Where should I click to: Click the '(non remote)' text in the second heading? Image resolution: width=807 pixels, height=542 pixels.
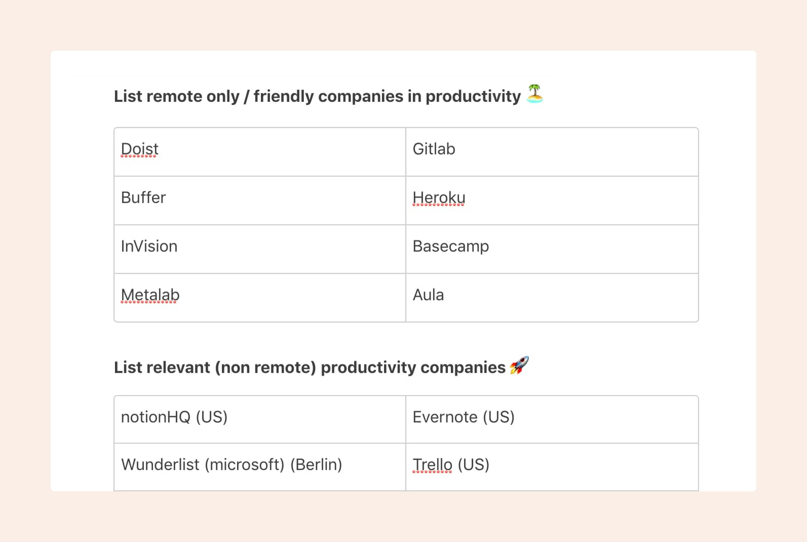265,368
